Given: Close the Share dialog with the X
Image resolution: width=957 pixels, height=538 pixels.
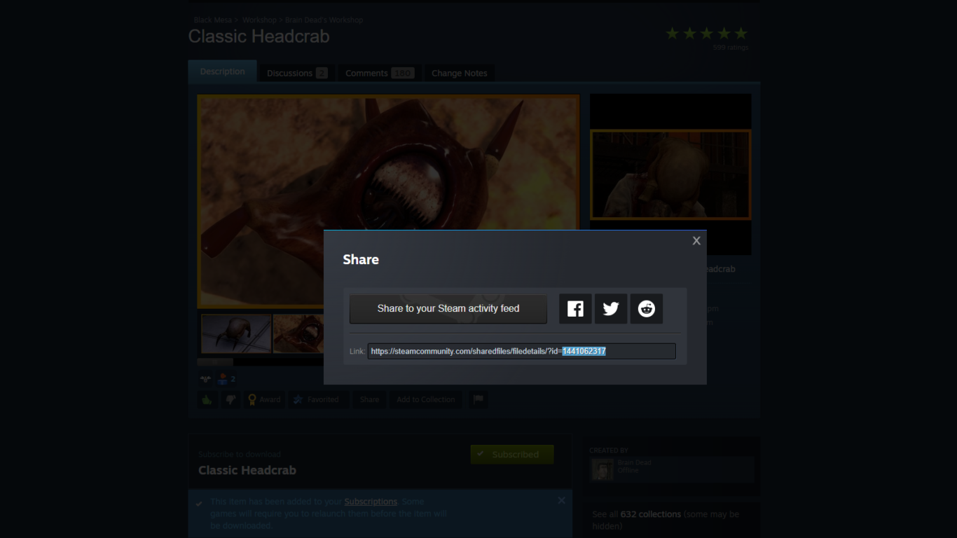Looking at the screenshot, I should pos(696,241).
